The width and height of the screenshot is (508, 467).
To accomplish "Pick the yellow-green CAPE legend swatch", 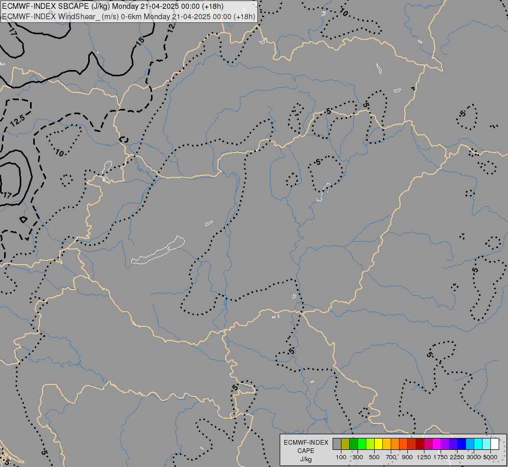I will [x=370, y=444].
